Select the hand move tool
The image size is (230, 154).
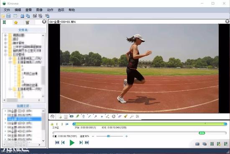pos(52,116)
